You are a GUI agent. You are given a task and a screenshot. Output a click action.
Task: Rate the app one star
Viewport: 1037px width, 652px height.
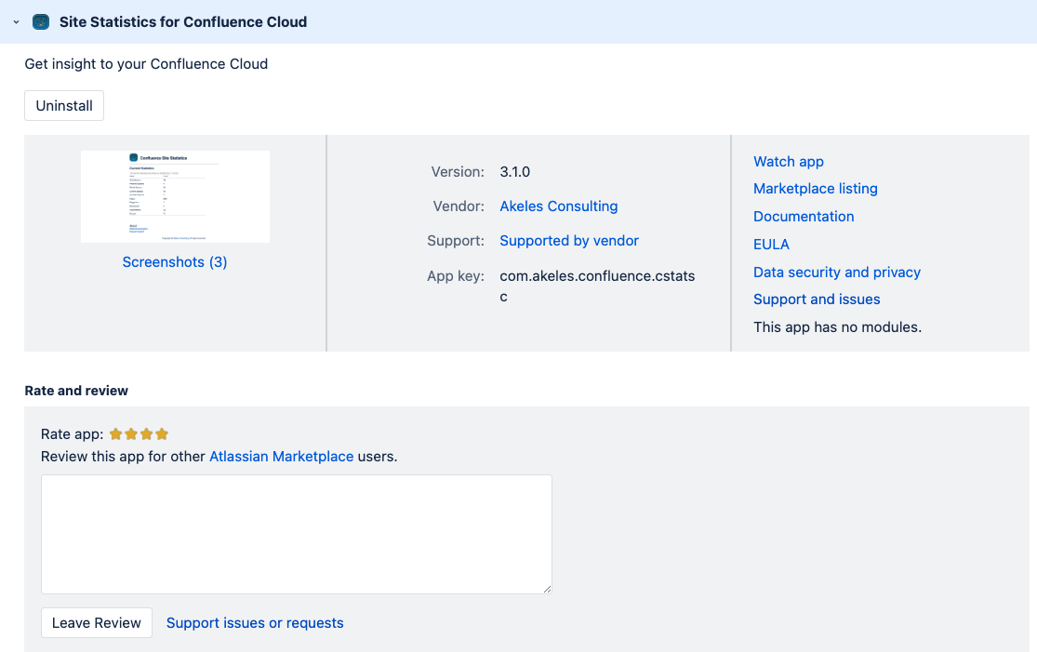tap(116, 434)
